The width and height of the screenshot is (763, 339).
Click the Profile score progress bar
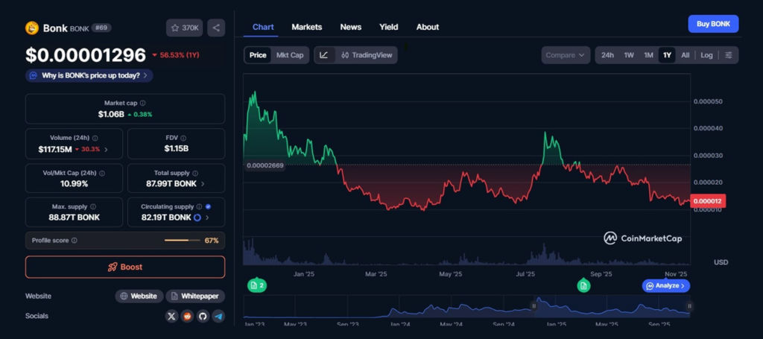[x=183, y=240]
